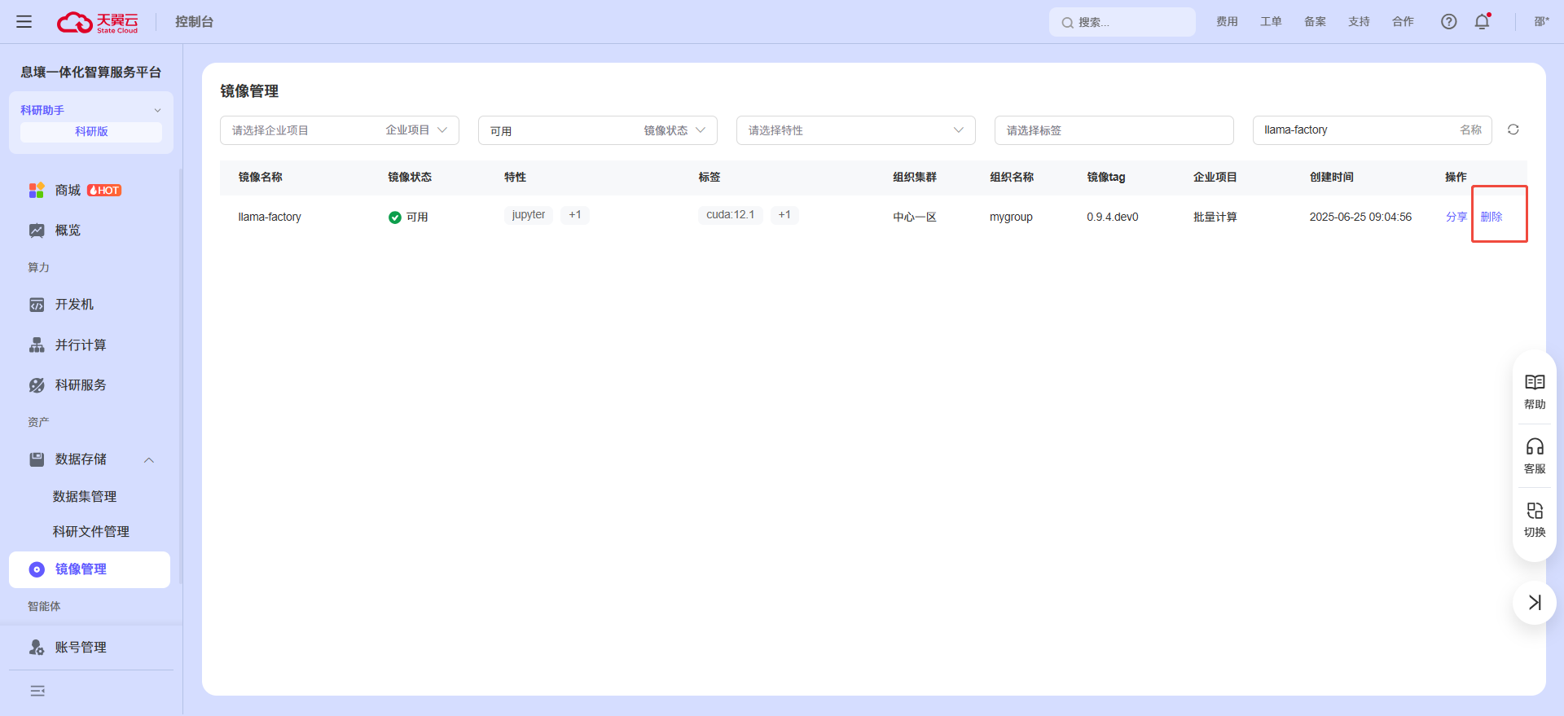The width and height of the screenshot is (1564, 716).
Task: Click the llama-factory image name cell
Action: coord(270,217)
